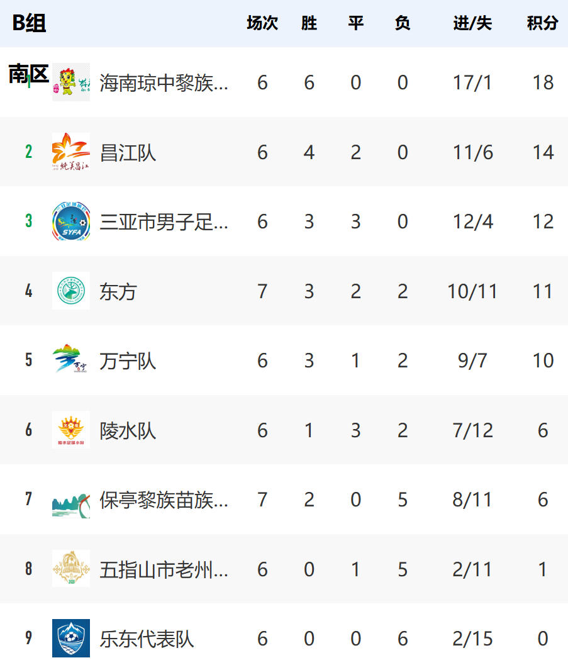Viewport: 568px width, 670px height.
Task: Click the 海南琼中黎族 team logo
Action: (71, 82)
